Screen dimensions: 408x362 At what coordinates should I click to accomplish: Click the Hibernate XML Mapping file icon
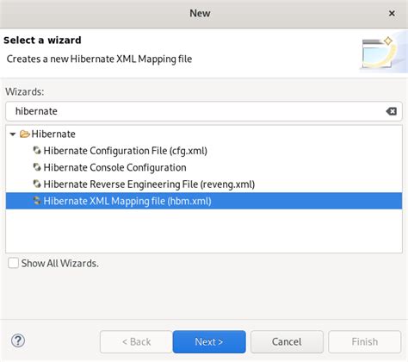(37, 201)
